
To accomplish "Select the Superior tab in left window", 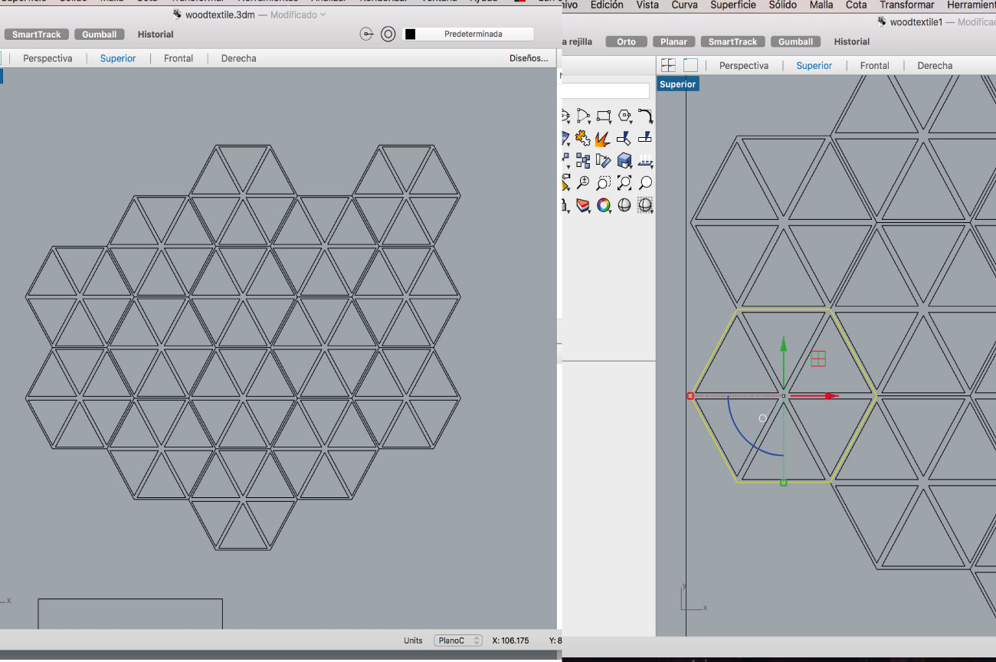I will tap(118, 58).
